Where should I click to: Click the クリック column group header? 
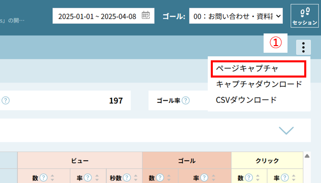pos(267,161)
